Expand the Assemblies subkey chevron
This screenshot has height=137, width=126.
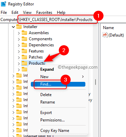(19, 33)
